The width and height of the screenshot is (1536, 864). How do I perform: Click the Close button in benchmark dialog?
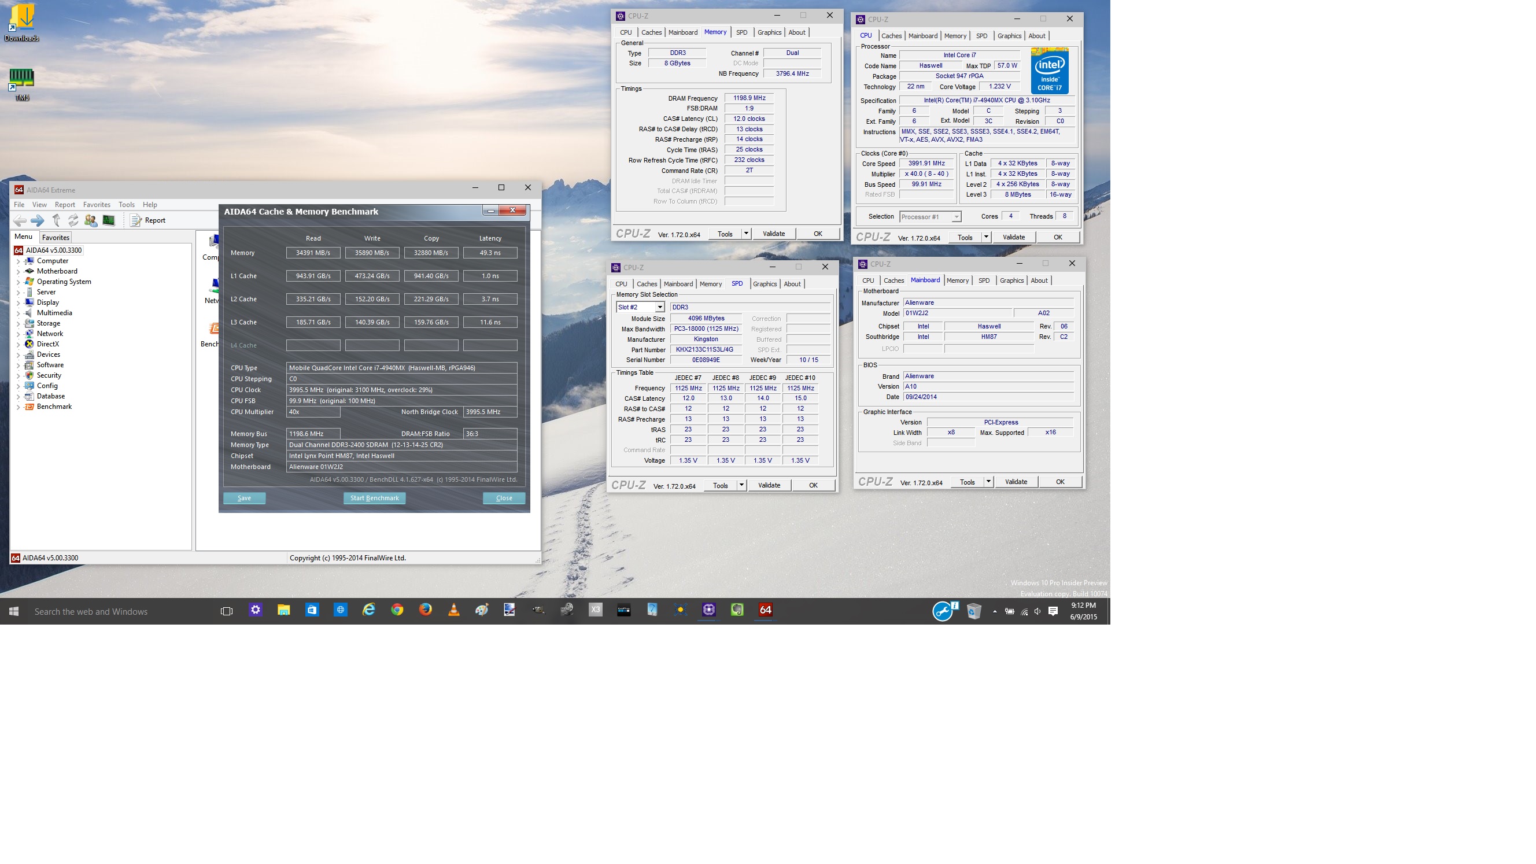[504, 498]
